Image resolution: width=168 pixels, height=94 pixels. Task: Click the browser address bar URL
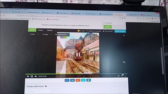(46, 16)
